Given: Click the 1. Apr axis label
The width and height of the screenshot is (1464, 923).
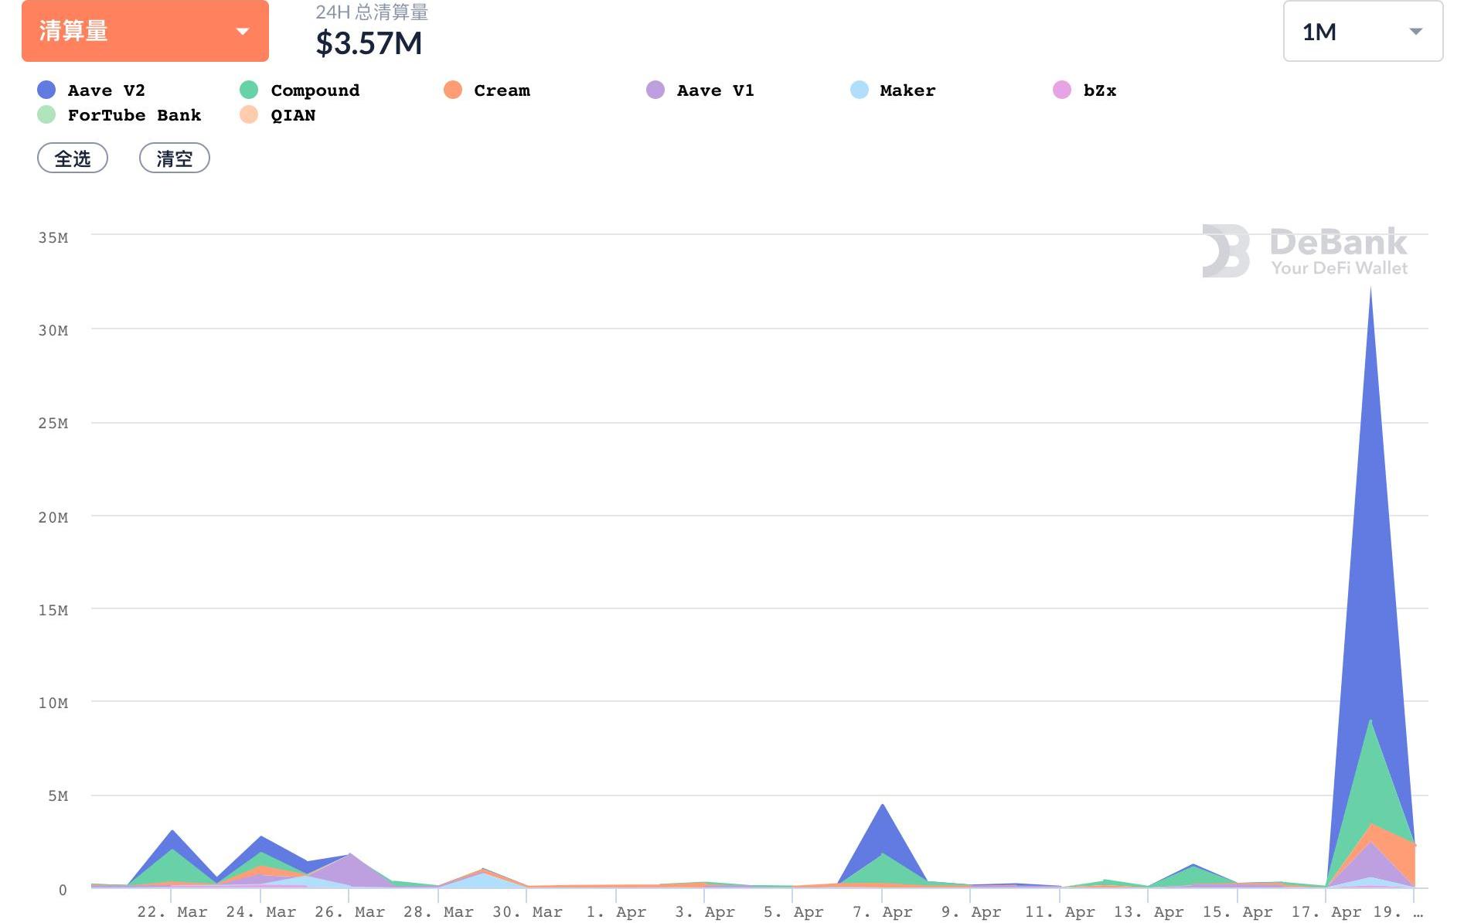Looking at the screenshot, I should click(x=616, y=912).
